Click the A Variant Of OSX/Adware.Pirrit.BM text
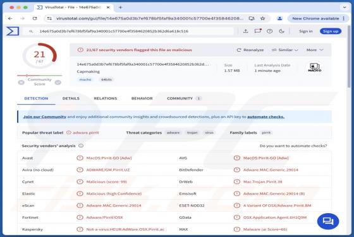Viewport: 354px width, 237px height. [278, 205]
